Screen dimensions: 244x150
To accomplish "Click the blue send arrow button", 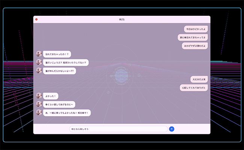I will coord(172,129).
